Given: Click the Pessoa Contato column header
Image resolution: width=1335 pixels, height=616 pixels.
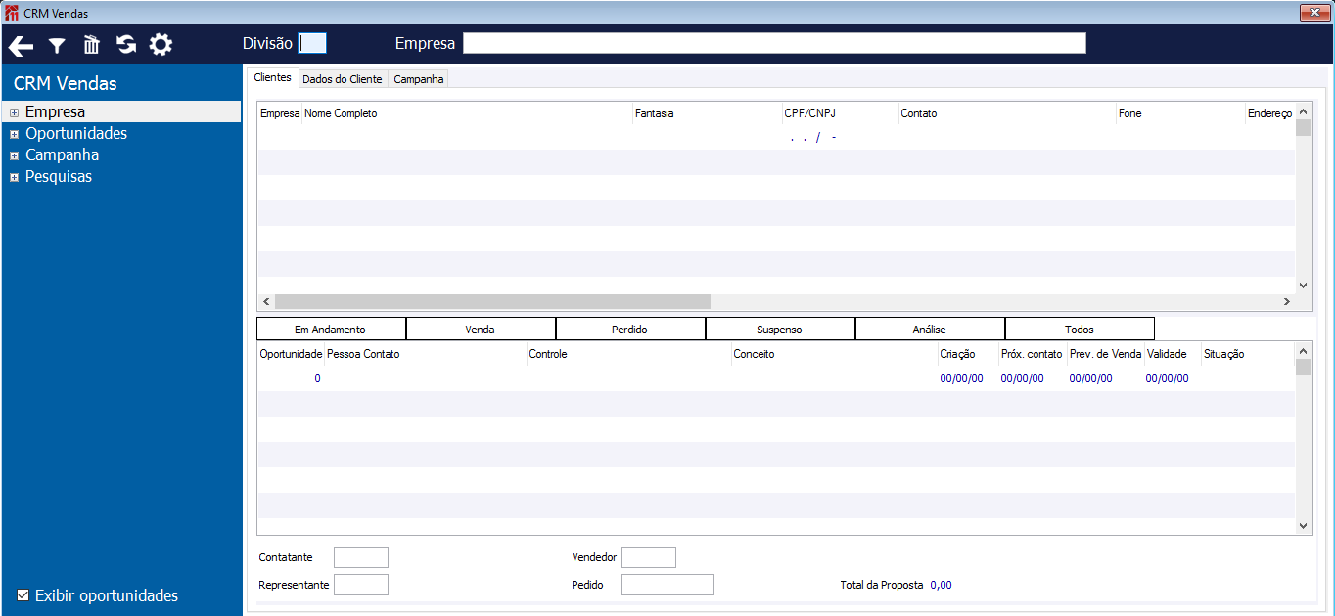Looking at the screenshot, I should (363, 354).
